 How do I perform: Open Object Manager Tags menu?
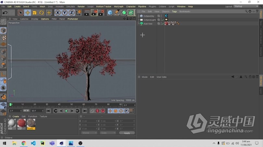(174, 12)
